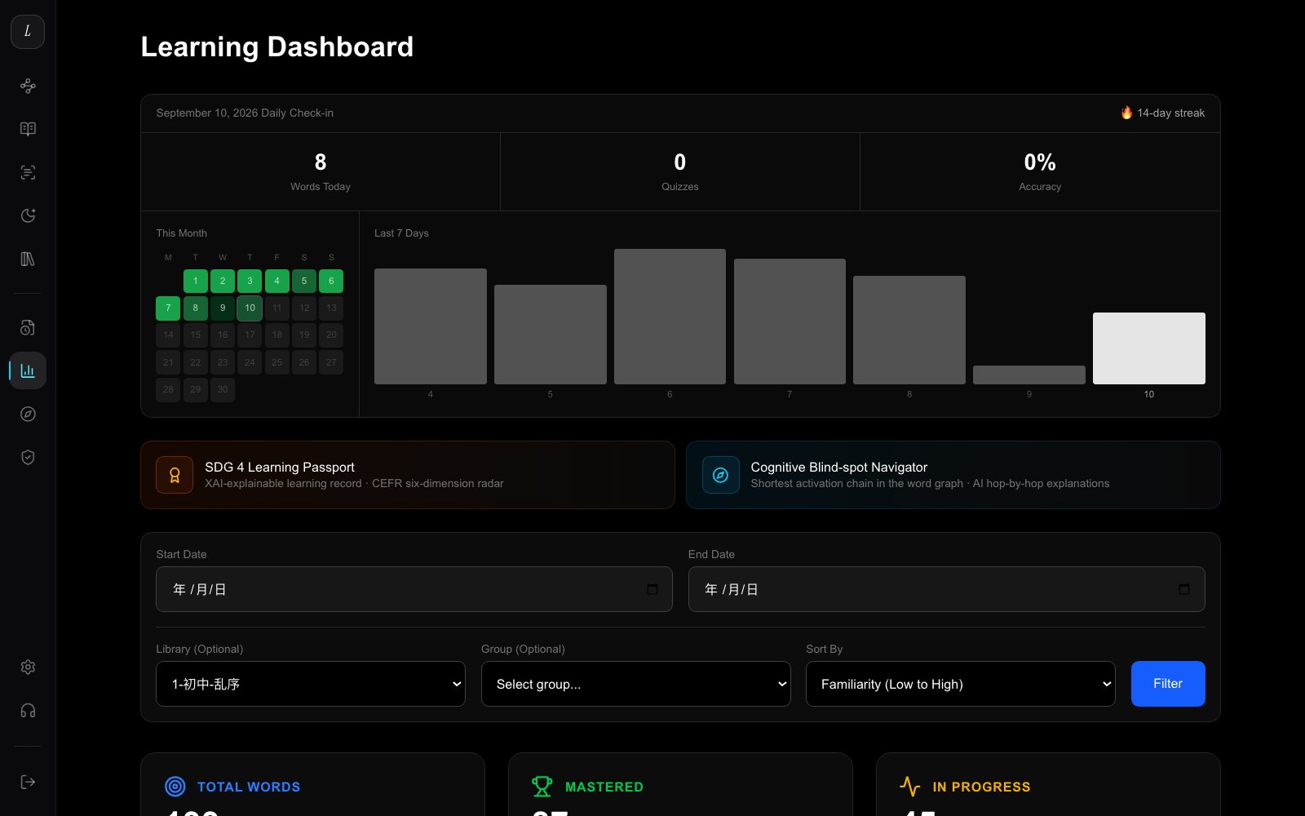1305x816 pixels.
Task: Open the Start Date calendar picker icon
Action: click(652, 589)
